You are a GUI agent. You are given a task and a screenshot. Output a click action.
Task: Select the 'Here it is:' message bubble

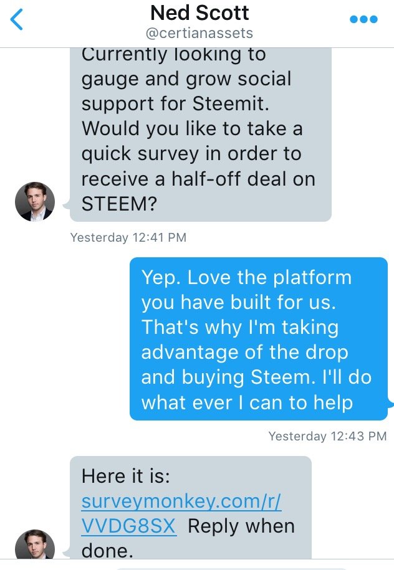(x=191, y=508)
